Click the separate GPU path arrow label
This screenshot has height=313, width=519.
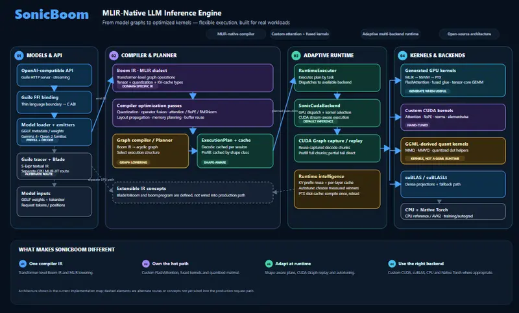click(x=101, y=180)
